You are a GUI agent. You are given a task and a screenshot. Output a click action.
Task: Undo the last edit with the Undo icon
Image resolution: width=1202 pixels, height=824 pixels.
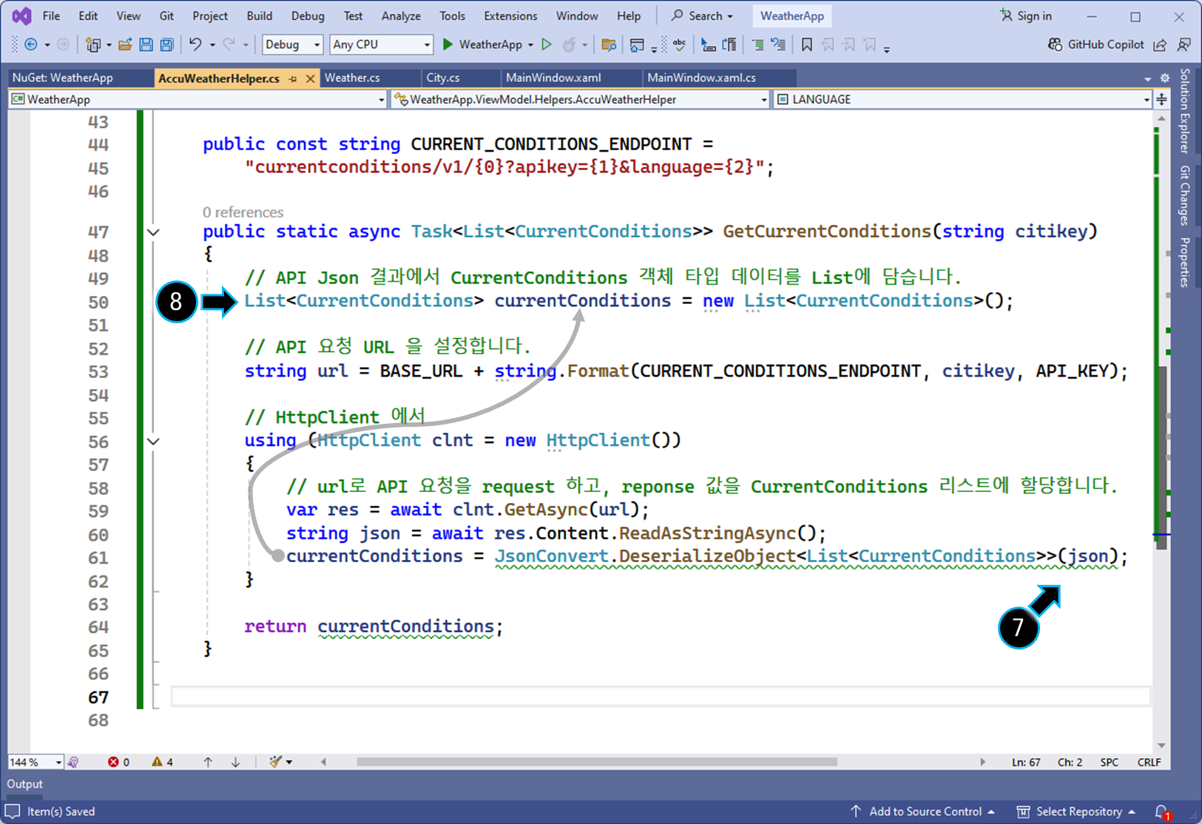pos(195,44)
